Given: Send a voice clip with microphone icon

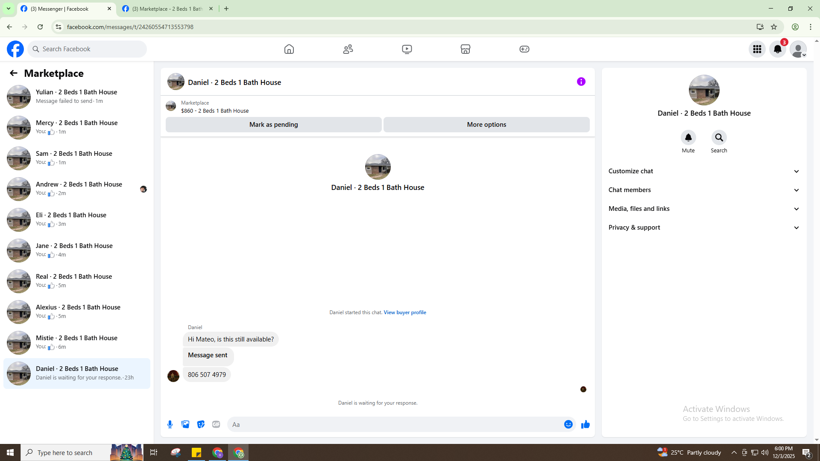Looking at the screenshot, I should coord(170,424).
